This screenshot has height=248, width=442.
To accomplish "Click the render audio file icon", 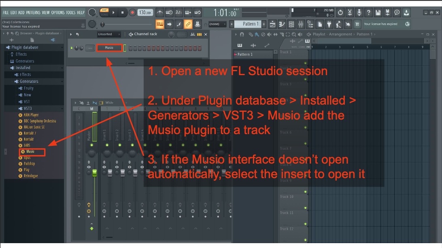I will click(x=388, y=13).
